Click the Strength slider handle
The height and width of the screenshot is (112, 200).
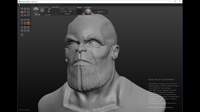(49, 11)
